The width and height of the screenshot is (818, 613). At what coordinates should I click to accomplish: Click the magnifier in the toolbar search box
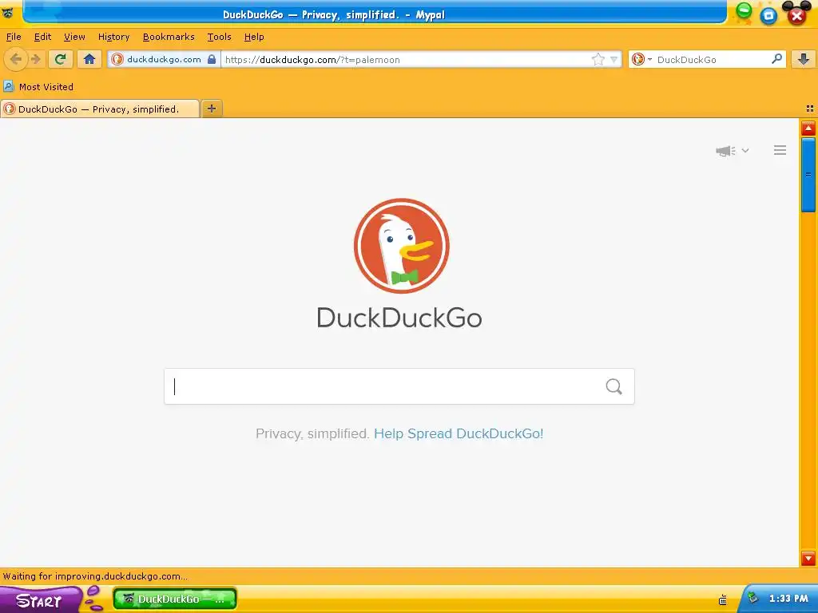coord(776,59)
